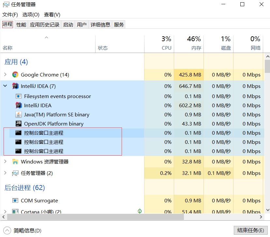270x237 pixels.
Task: Click the COM Surrogate process icon
Action: 15,200
